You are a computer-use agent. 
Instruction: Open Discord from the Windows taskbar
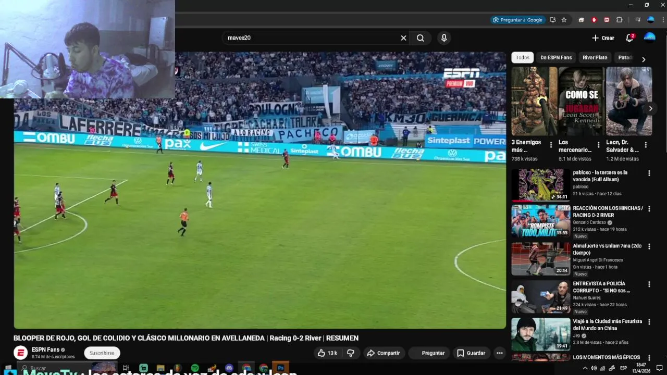click(x=229, y=368)
